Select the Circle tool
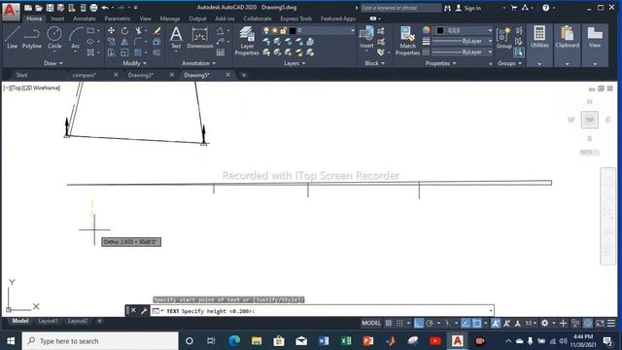 (54, 38)
